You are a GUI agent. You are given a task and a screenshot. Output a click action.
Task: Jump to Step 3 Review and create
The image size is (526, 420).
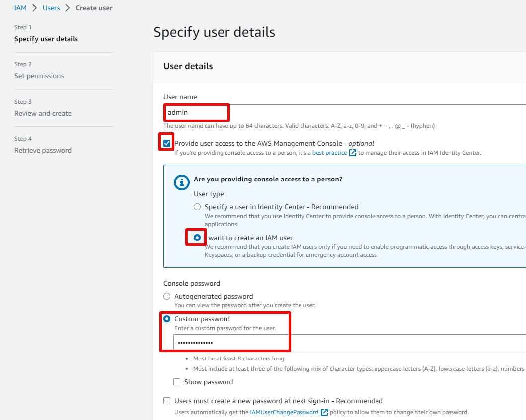43,113
